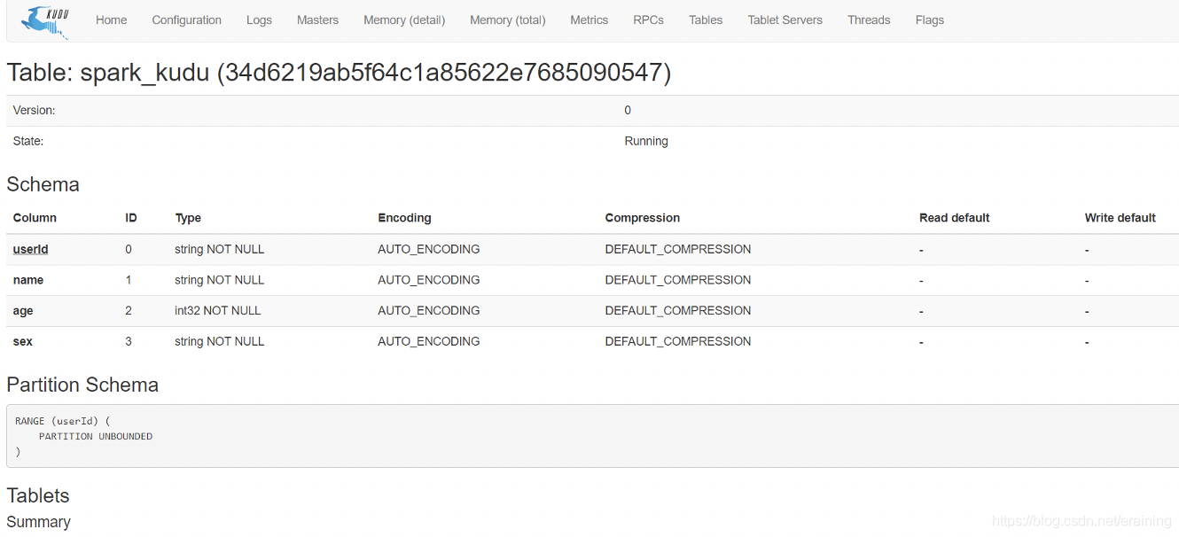1179x537 pixels.
Task: View the Metrics page
Action: pos(589,19)
